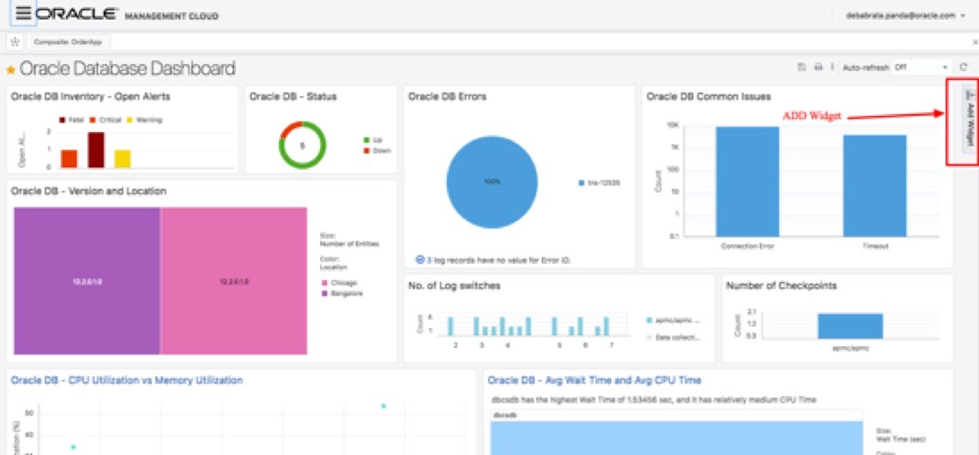The width and height of the screenshot is (979, 455).
Task: Select the 100% blue pie slice
Action: tap(492, 182)
